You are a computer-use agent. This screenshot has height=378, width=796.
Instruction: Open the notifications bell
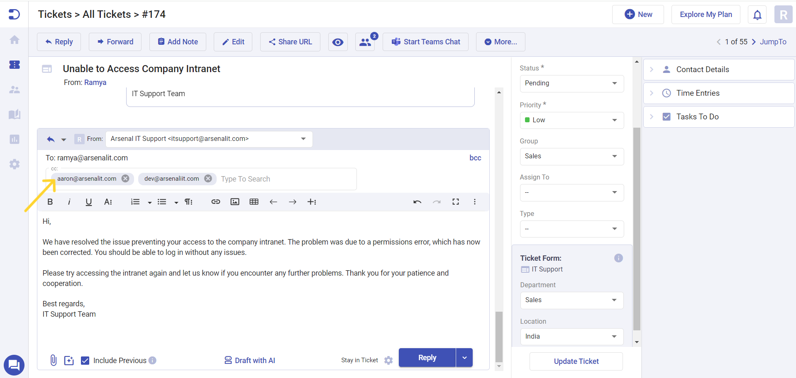tap(757, 15)
